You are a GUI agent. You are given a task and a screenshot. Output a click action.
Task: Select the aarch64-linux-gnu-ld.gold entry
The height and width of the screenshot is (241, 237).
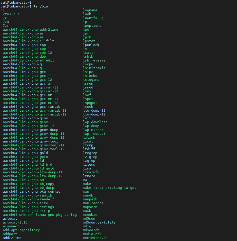tap(29, 168)
